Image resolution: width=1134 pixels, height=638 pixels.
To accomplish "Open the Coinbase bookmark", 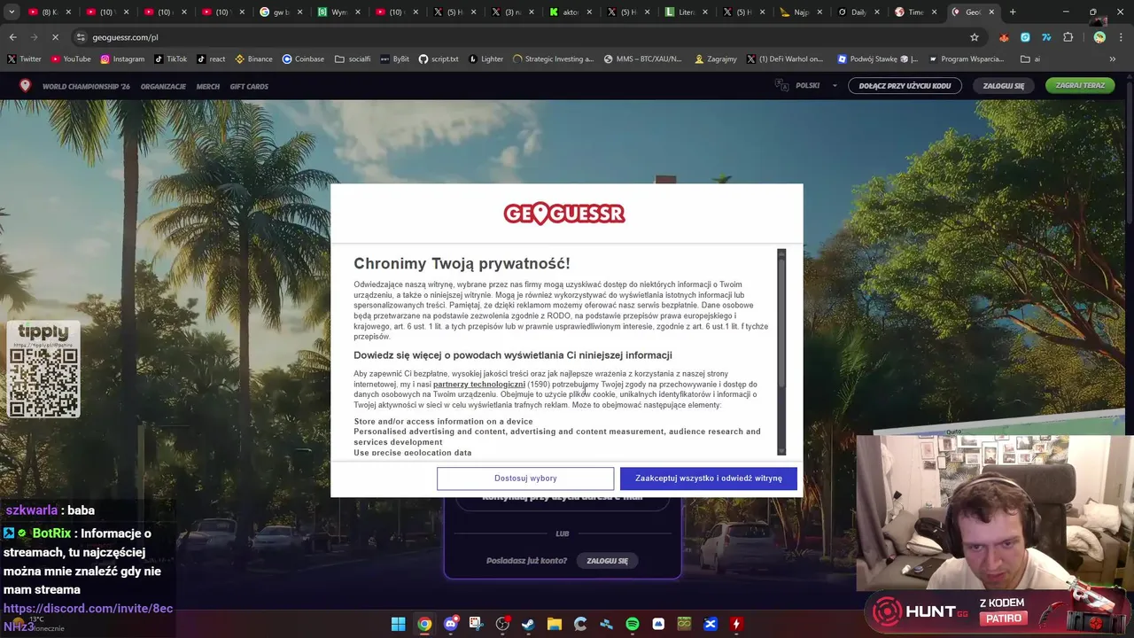I will (x=303, y=59).
